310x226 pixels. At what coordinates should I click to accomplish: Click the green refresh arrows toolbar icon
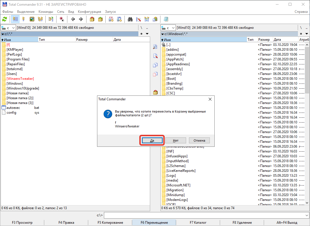click(x=5, y=19)
